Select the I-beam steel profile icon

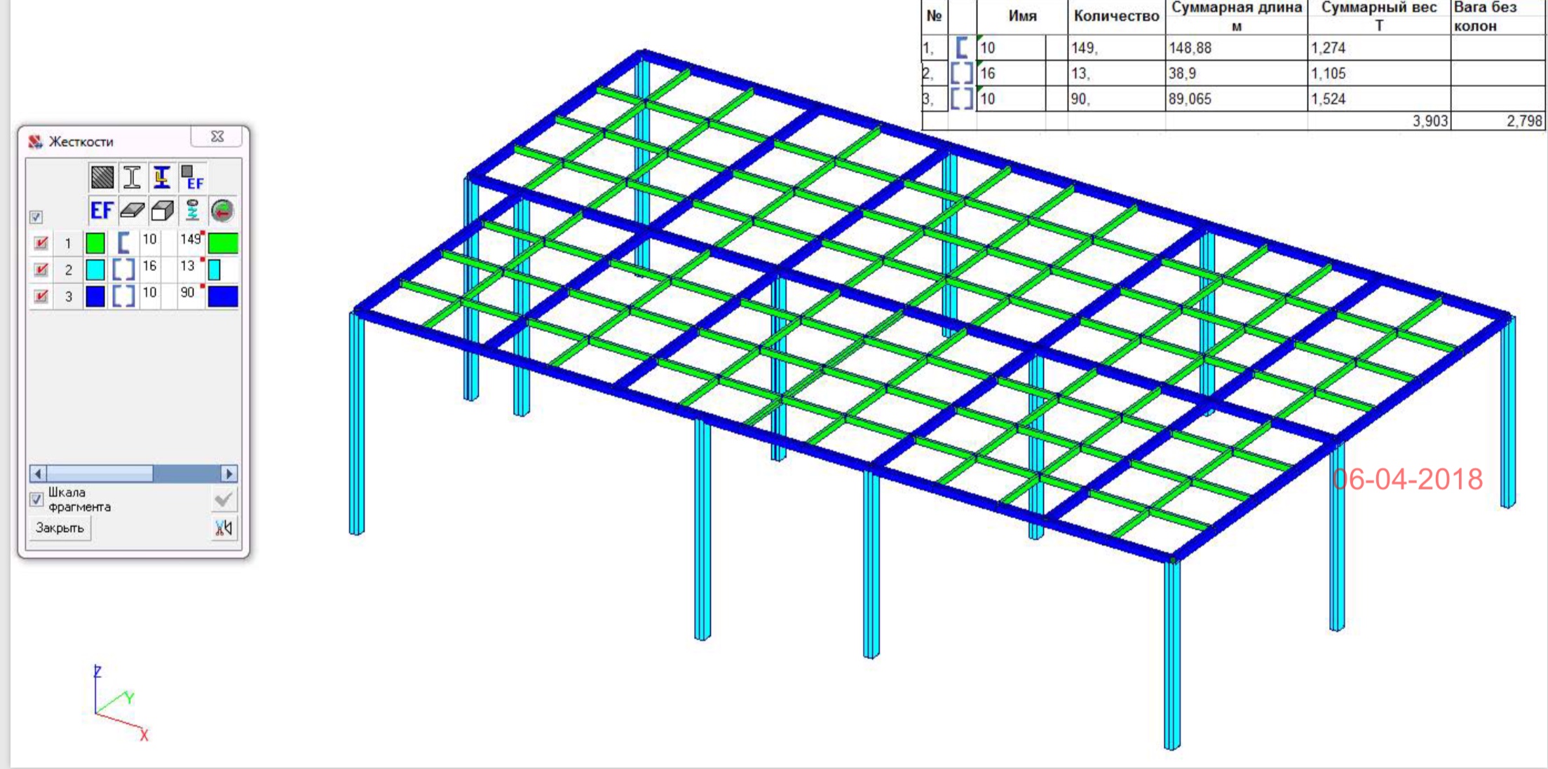tap(132, 177)
